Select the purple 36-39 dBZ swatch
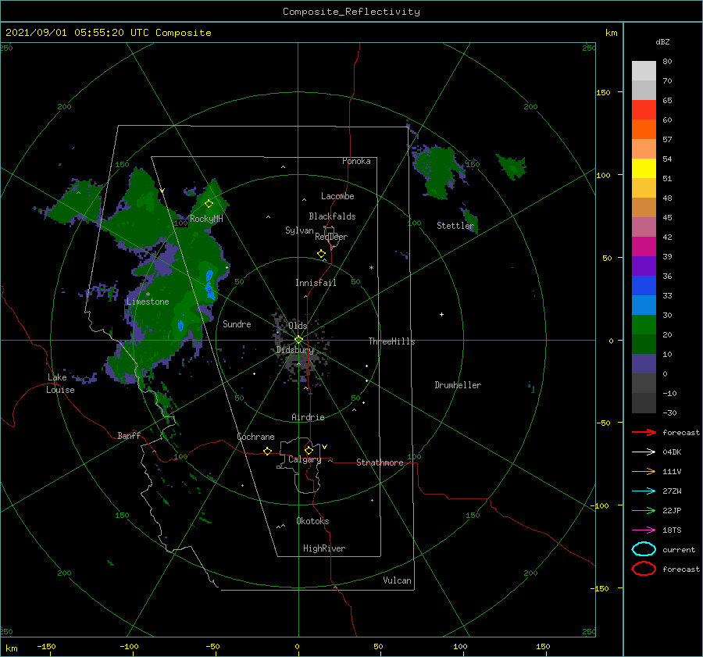The height and width of the screenshot is (657, 703). pyautogui.click(x=644, y=266)
